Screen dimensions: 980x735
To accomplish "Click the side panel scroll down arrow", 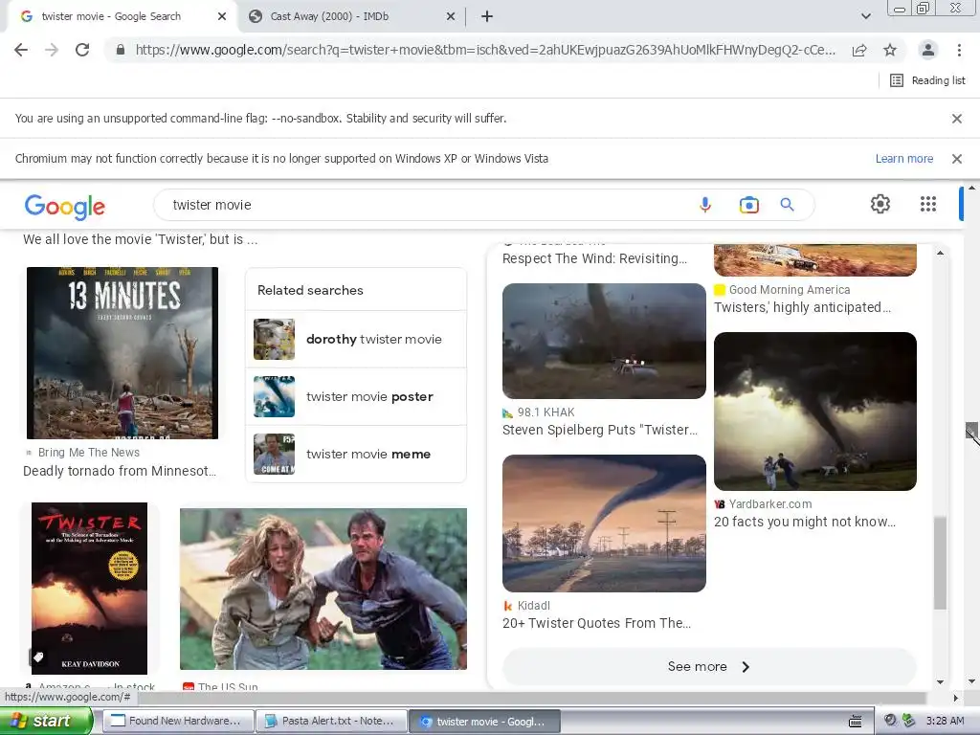I will click(940, 681).
